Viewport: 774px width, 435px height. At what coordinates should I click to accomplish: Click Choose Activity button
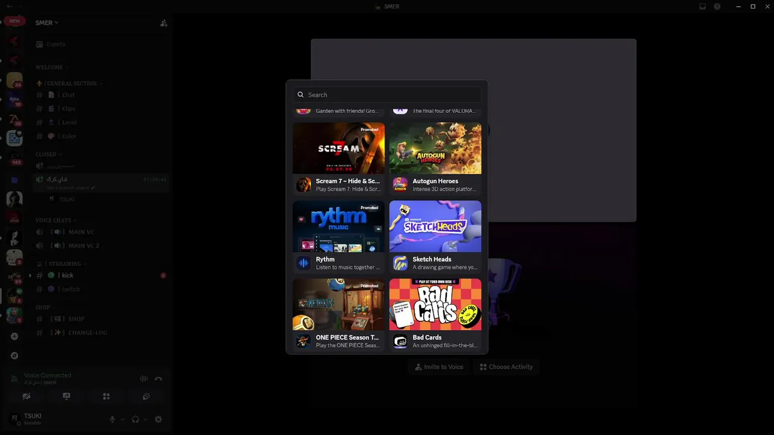pos(507,367)
